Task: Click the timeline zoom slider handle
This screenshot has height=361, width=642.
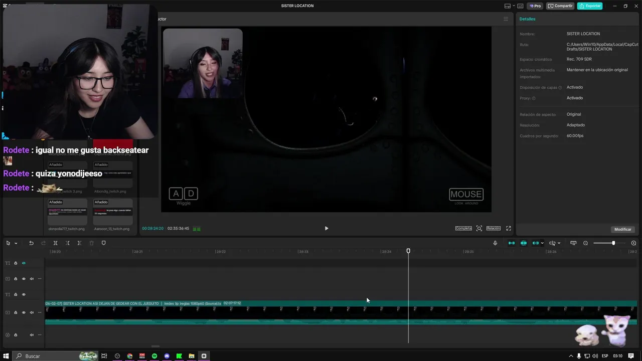Action: tap(613, 243)
